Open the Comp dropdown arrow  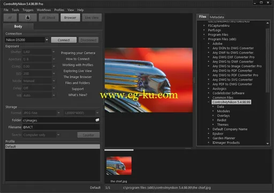click(x=54, y=66)
